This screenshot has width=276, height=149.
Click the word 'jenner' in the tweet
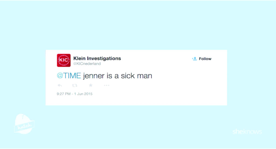(x=94, y=76)
